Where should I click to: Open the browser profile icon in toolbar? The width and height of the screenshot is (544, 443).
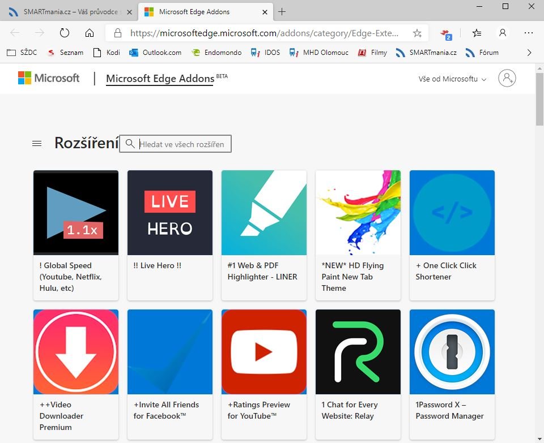pos(503,33)
